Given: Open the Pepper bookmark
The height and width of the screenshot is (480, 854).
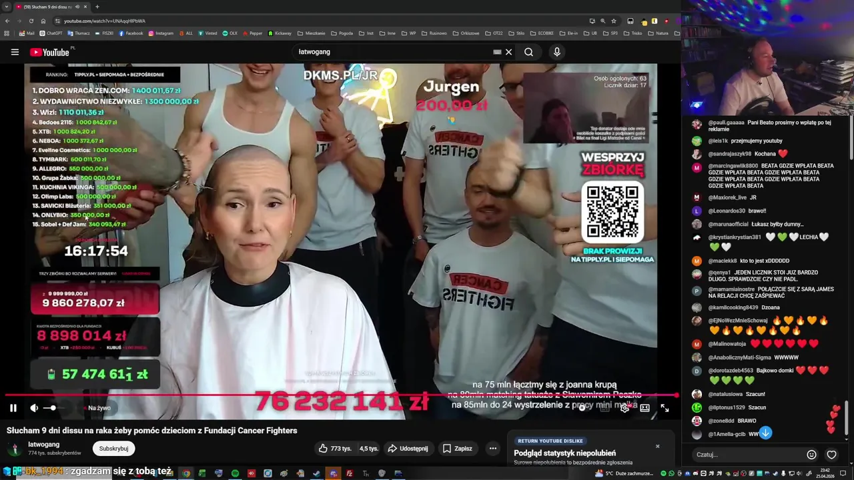Looking at the screenshot, I should (x=252, y=33).
